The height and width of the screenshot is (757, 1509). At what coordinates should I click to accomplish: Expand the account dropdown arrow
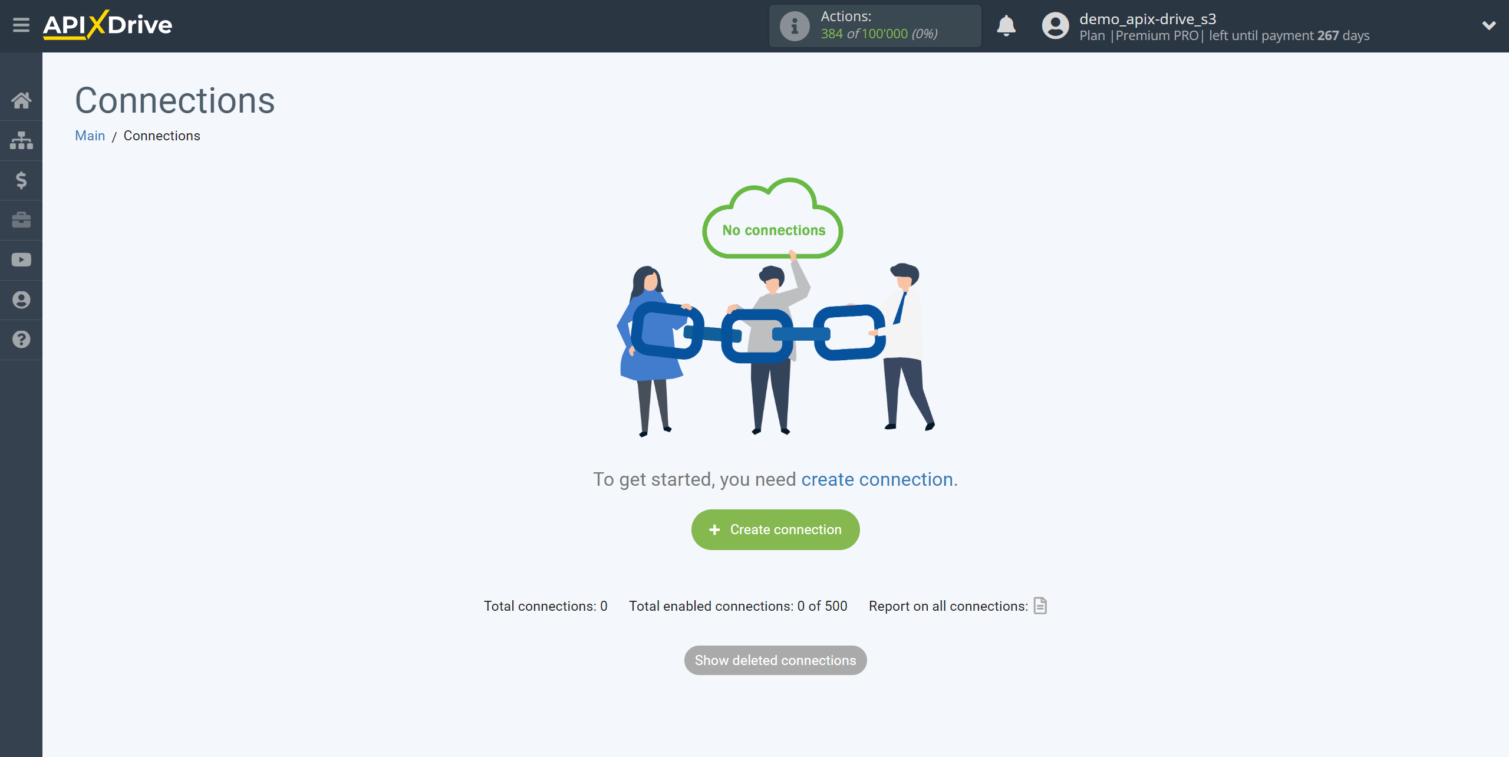(1490, 25)
